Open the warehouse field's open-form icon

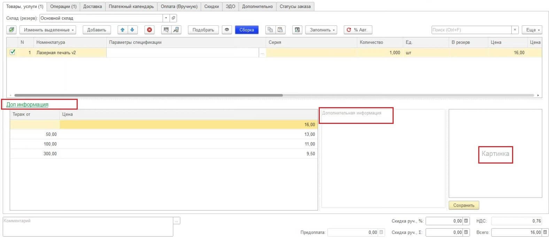tap(173, 18)
